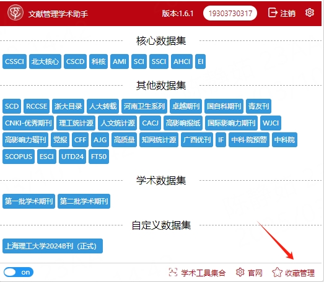
Task: Open the 学术工具集合 link
Action: 203,273
